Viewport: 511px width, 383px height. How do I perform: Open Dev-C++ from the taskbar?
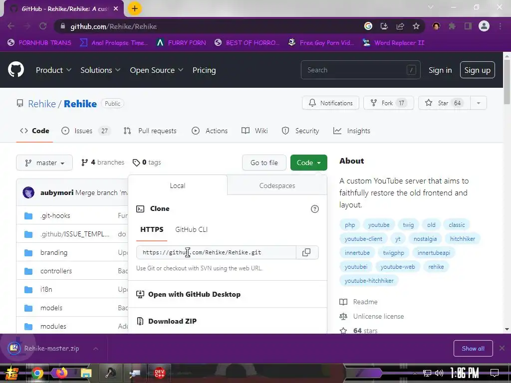coord(159,373)
